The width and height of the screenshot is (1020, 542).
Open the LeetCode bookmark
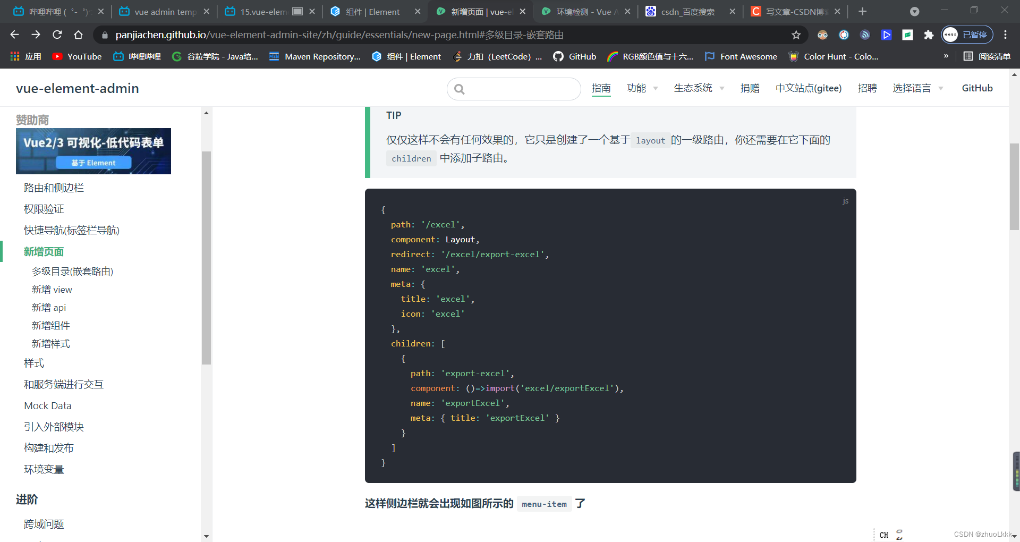497,56
